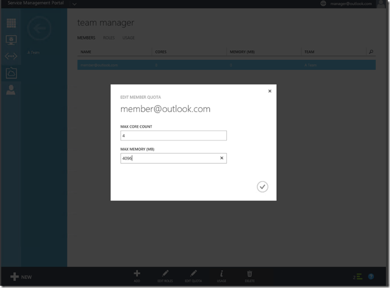Image resolution: width=390 pixels, height=288 pixels.
Task: Open the user accounts sidebar icon
Action: [x=11, y=89]
